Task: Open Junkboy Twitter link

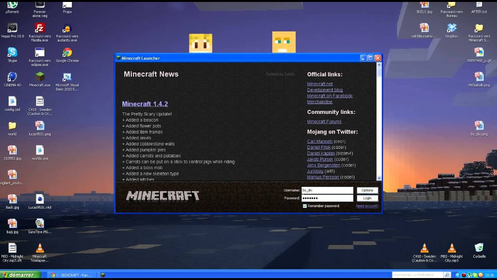Action: 315,171
